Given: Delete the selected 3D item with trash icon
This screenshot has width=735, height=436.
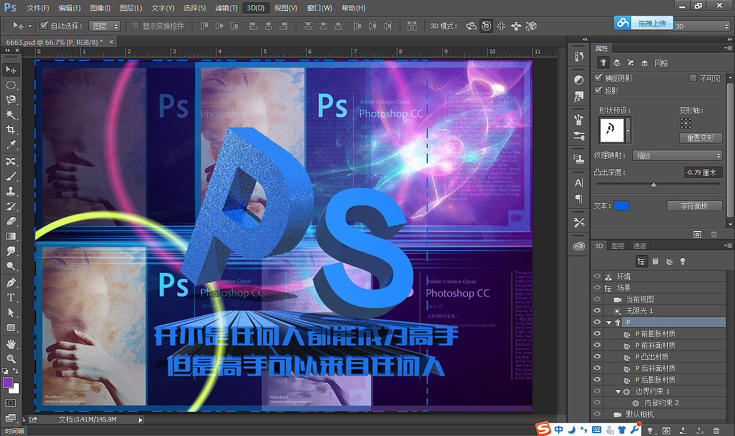Looking at the screenshot, I should (716, 430).
